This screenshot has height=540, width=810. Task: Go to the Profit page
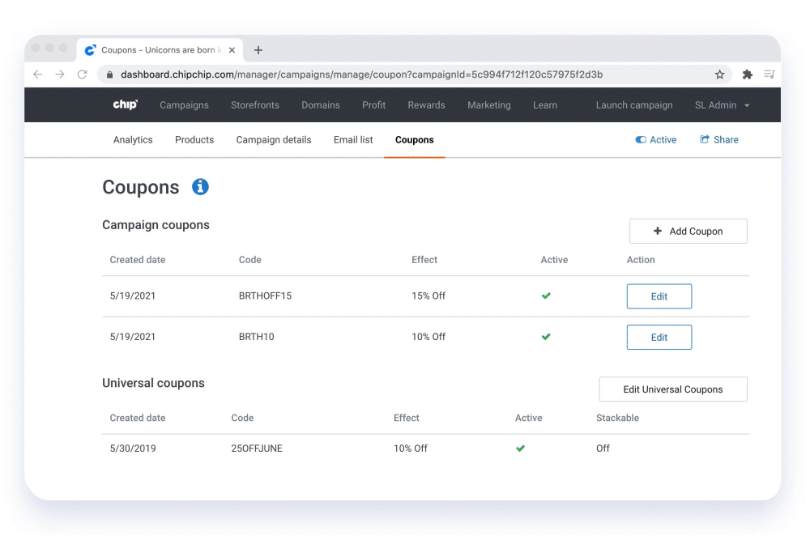373,104
